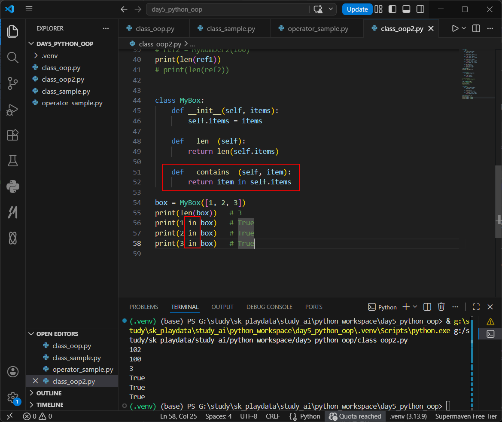Change line ending via CRLF
Image resolution: width=502 pixels, height=422 pixels.
coord(273,416)
